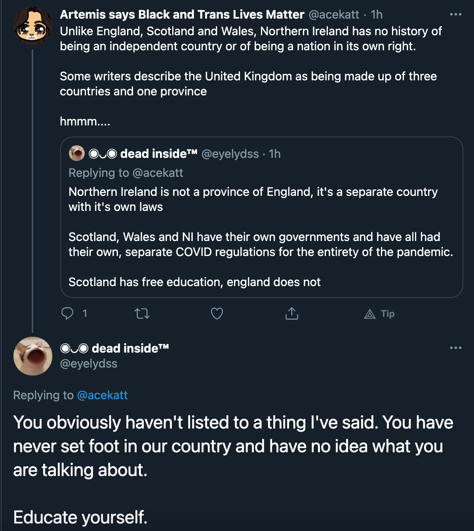This screenshot has width=474, height=531.
Task: Open the more options menu on Artemis's tweet
Action: [x=456, y=14]
